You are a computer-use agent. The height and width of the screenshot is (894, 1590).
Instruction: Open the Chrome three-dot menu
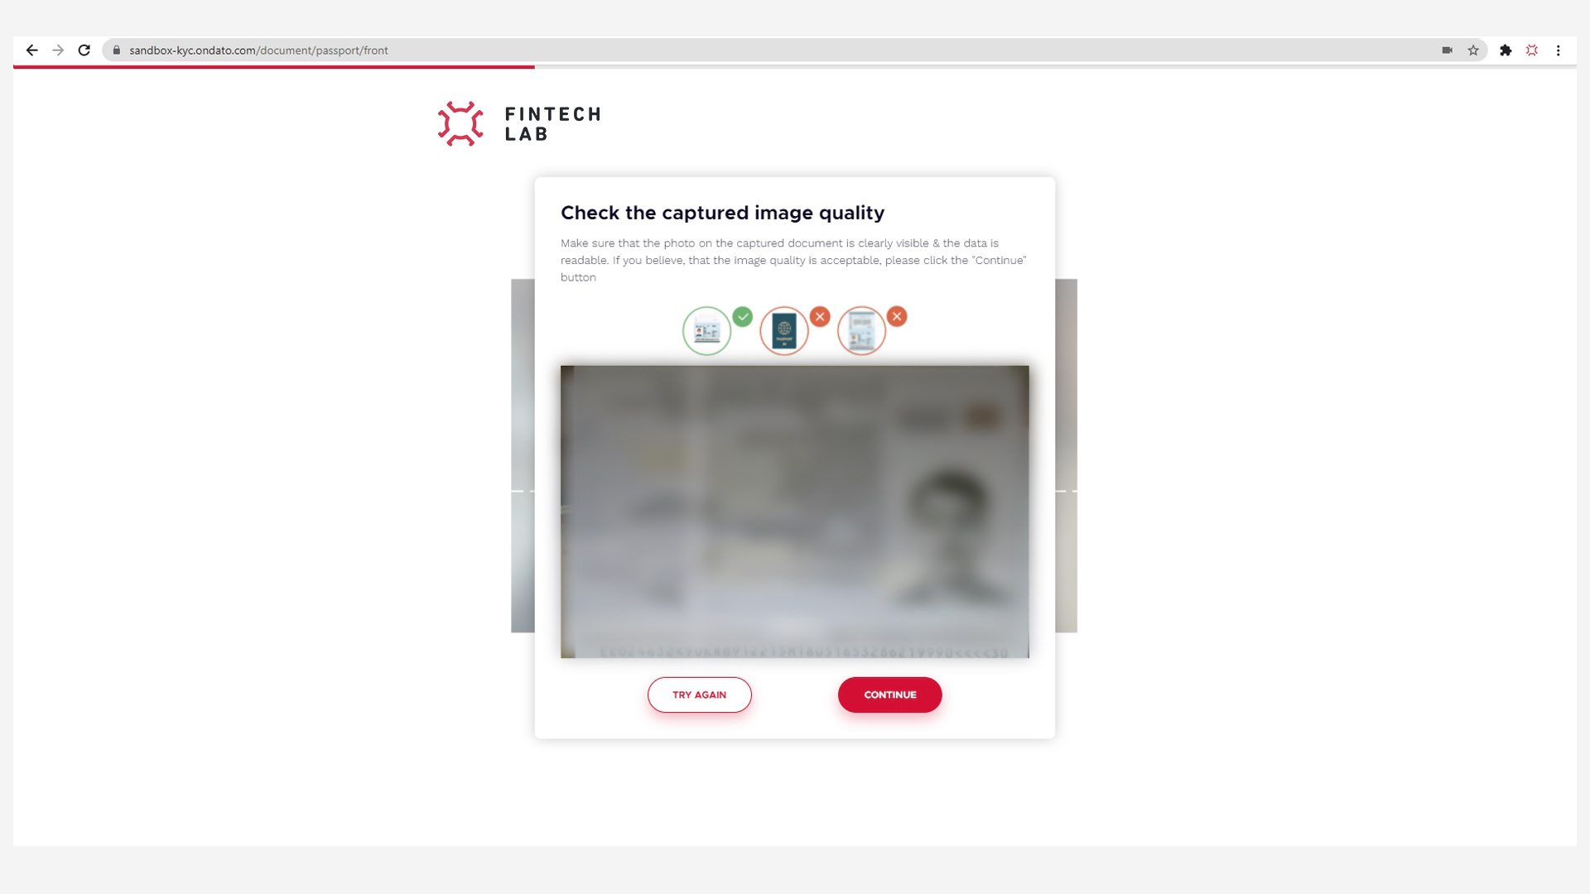coord(1558,50)
